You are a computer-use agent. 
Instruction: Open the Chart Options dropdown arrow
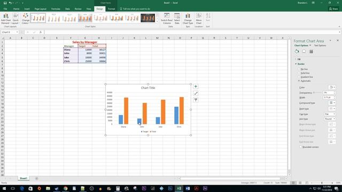(x=310, y=45)
